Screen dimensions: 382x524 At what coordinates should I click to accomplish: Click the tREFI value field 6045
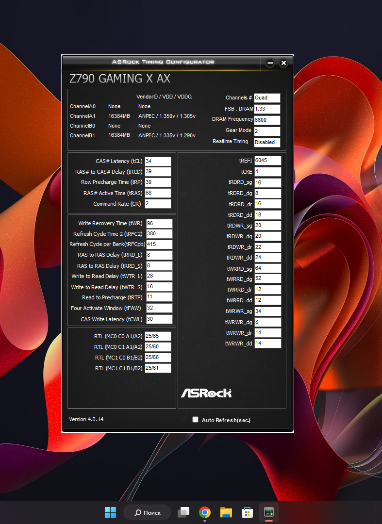click(268, 161)
